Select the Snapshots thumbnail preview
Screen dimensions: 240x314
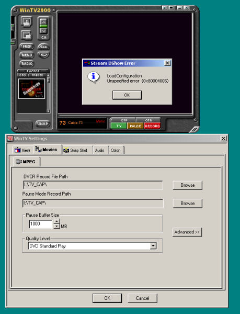pyautogui.click(x=31, y=88)
